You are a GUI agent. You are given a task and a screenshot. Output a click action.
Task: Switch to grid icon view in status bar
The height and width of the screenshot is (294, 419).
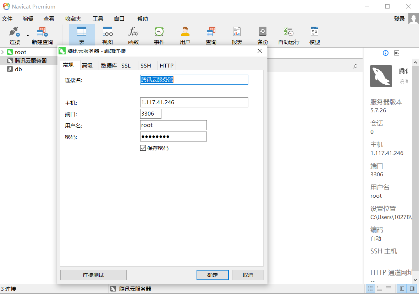(x=370, y=288)
